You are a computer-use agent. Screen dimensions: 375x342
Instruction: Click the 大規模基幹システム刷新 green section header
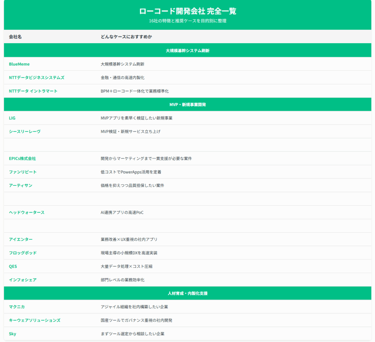click(x=187, y=51)
